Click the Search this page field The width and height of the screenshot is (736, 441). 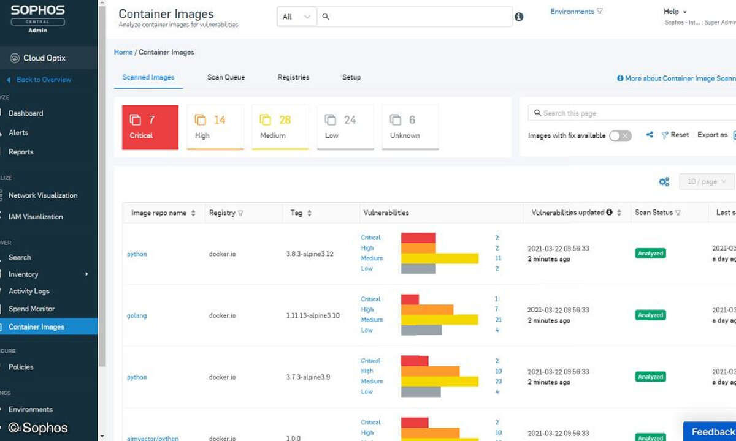pos(633,113)
